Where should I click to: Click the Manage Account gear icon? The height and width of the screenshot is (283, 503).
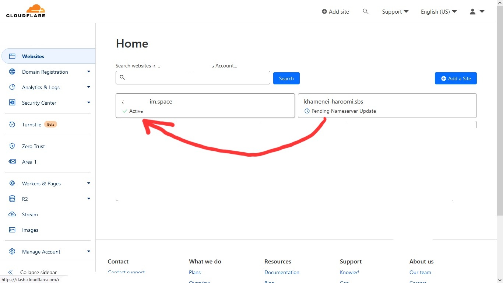point(12,252)
